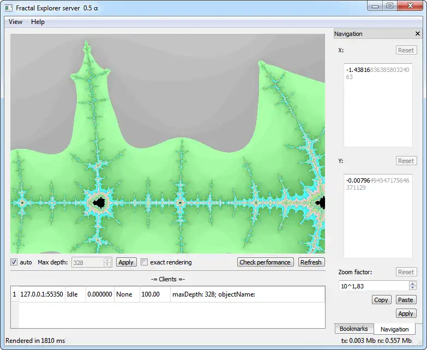This screenshot has width=427, height=350.
Task: Decrease the Zoom factor with down arrow
Action: pos(413,288)
